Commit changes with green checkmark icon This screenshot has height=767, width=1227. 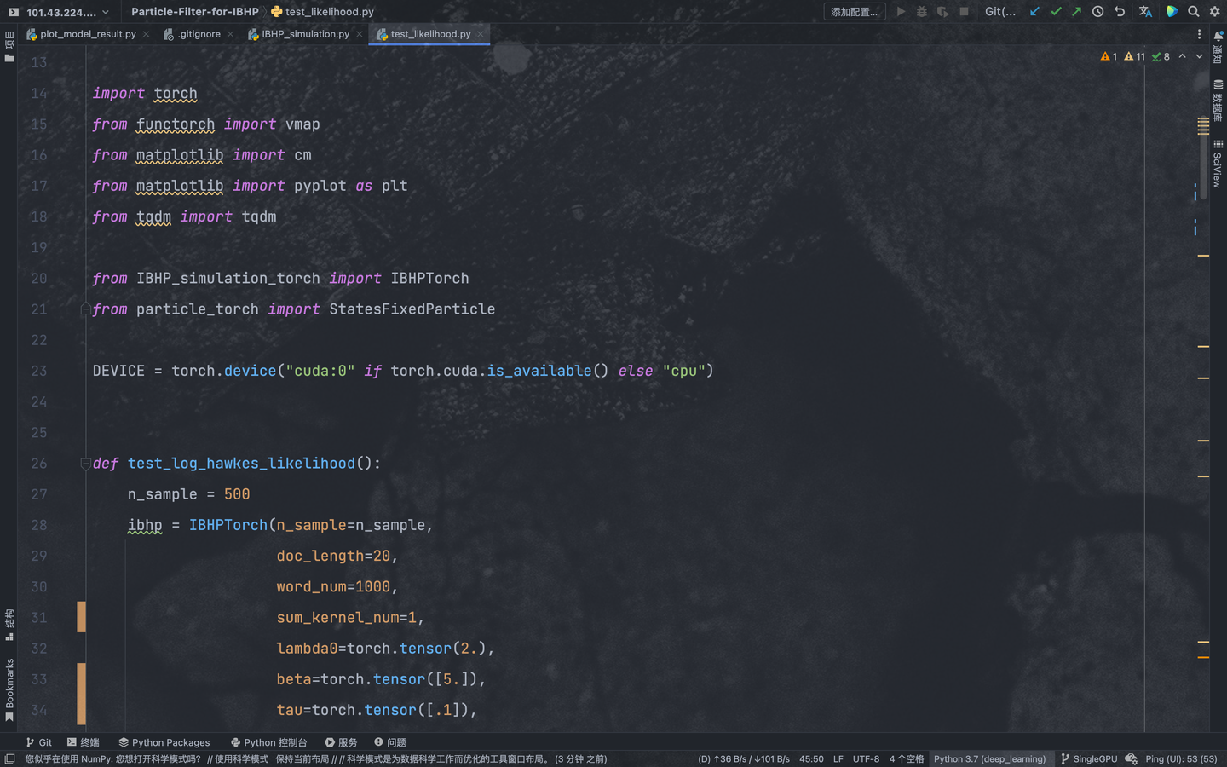[1056, 12]
